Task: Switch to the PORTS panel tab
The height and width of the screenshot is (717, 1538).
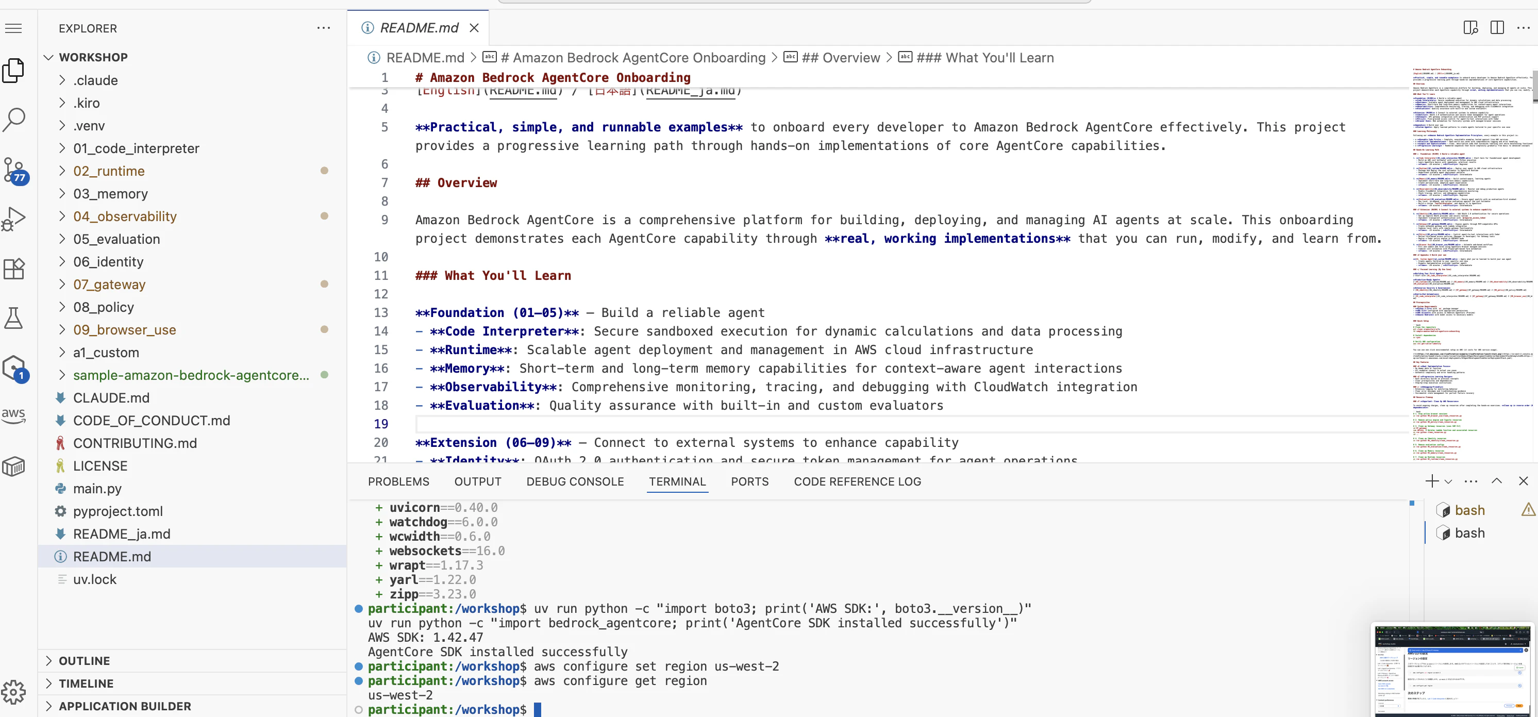Action: pos(749,482)
